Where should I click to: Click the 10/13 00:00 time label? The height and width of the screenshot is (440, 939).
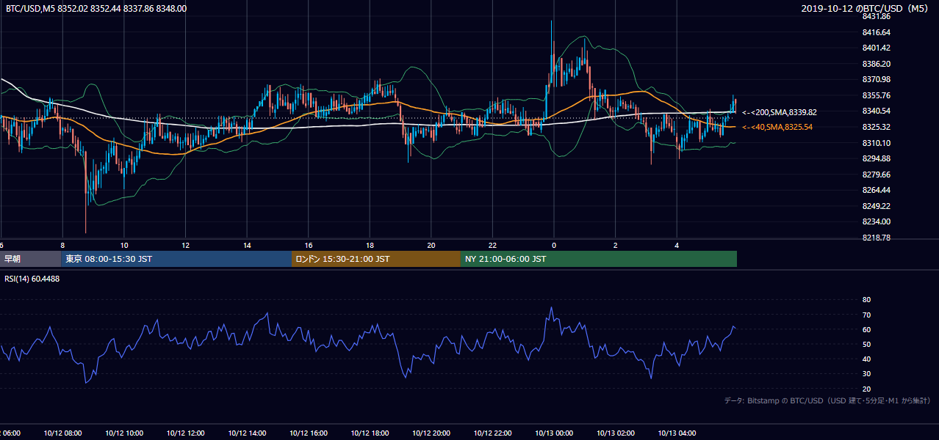coord(553,433)
